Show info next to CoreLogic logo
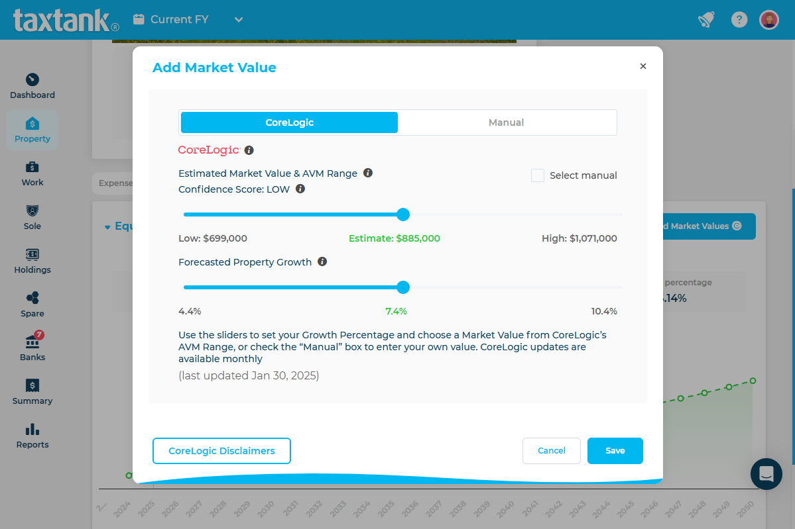This screenshot has width=795, height=529. 249,150
